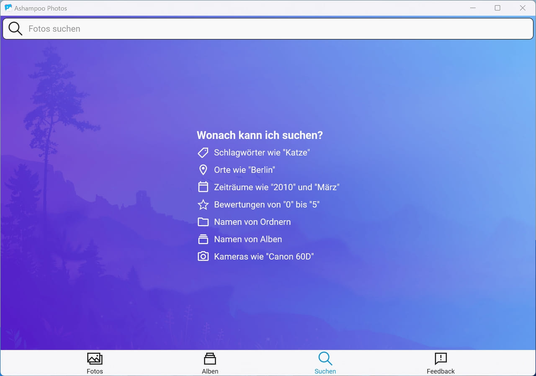Screen dimensions: 536x376
Task: Maximize the Ashampoo Photos window
Action: coord(497,8)
